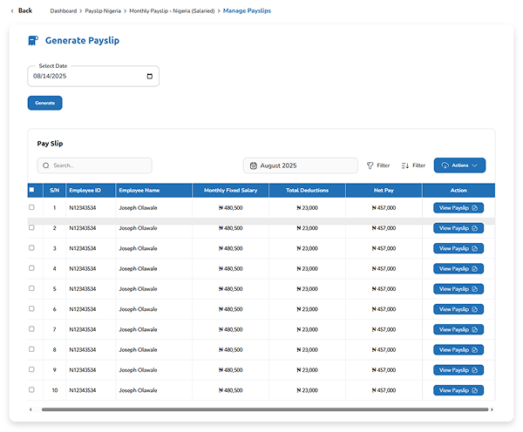Check the row 2 checkbox
The image size is (523, 432).
click(31, 227)
